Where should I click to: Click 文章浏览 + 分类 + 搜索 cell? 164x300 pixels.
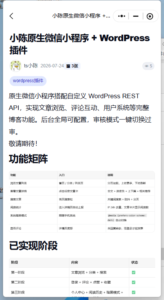(x=89, y=273)
